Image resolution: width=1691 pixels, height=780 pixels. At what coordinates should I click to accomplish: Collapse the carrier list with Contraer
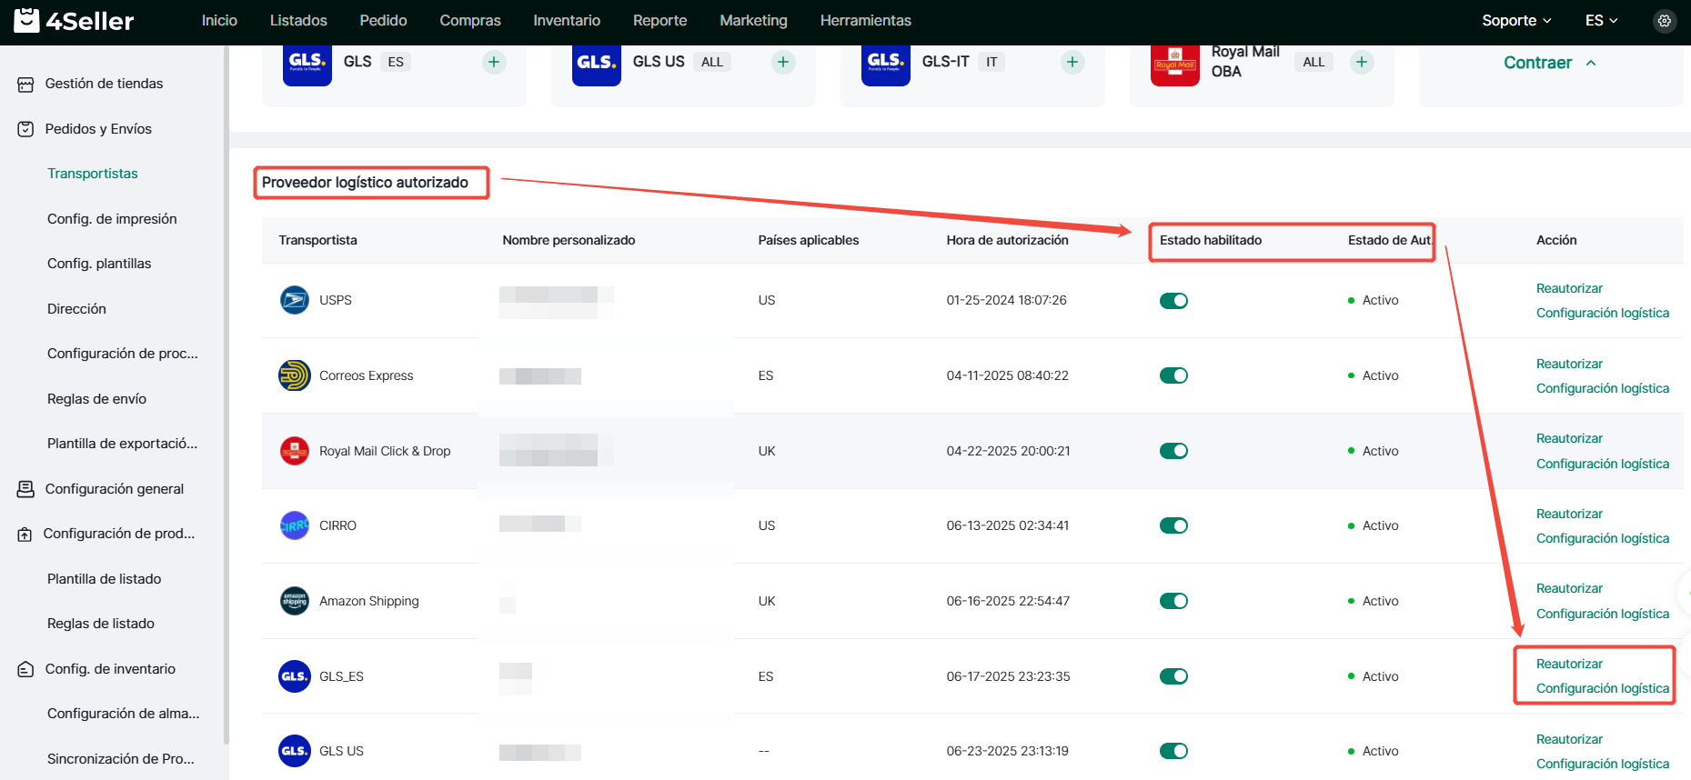1549,63
